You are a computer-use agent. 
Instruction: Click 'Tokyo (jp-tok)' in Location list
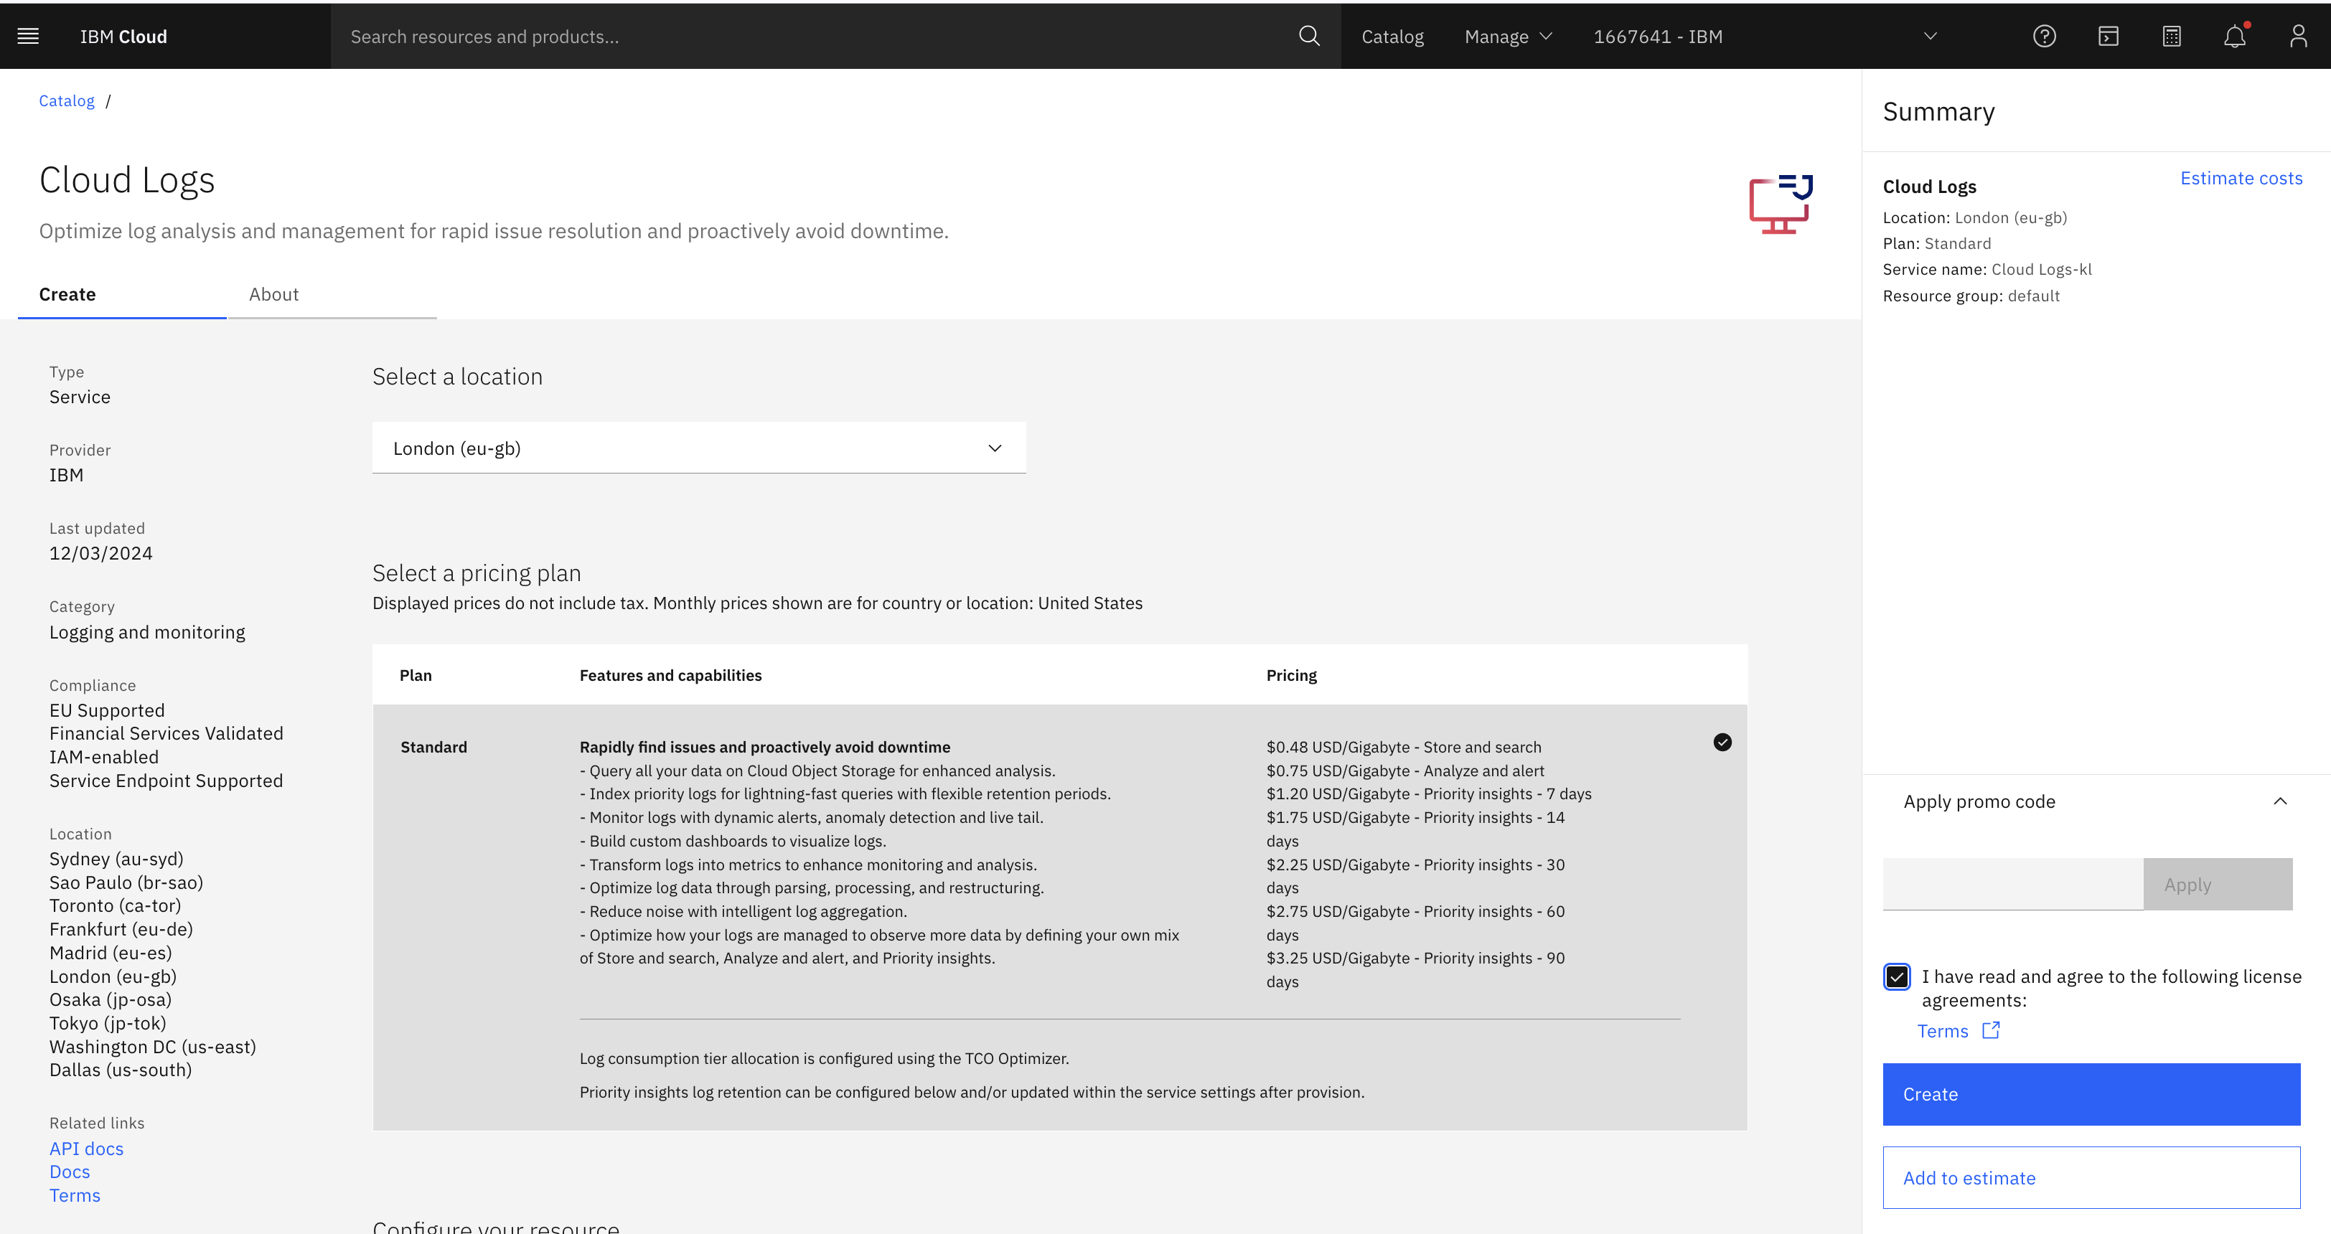pyautogui.click(x=108, y=1023)
